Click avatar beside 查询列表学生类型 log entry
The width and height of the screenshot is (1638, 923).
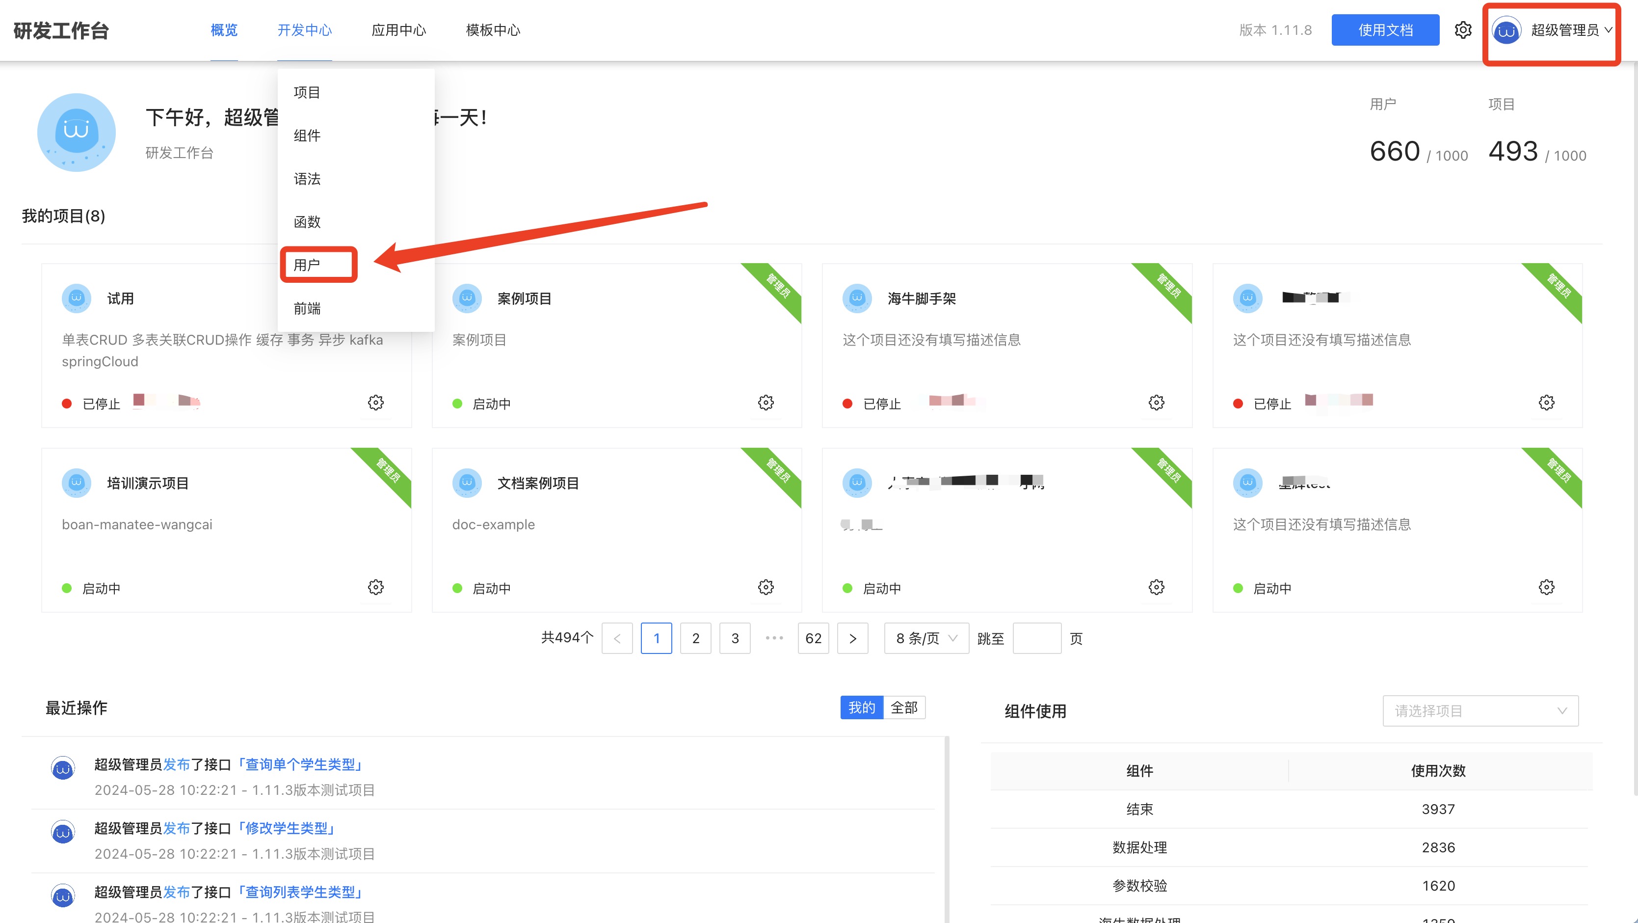click(x=63, y=896)
